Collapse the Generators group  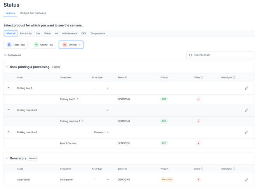point(7,158)
